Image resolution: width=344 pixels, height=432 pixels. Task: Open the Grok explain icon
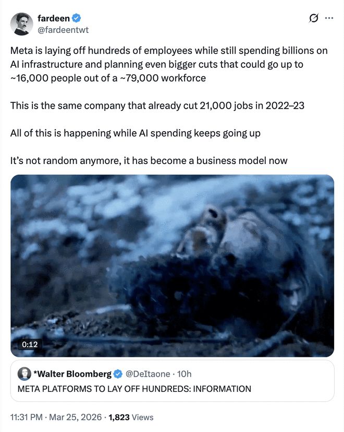pyautogui.click(x=314, y=18)
